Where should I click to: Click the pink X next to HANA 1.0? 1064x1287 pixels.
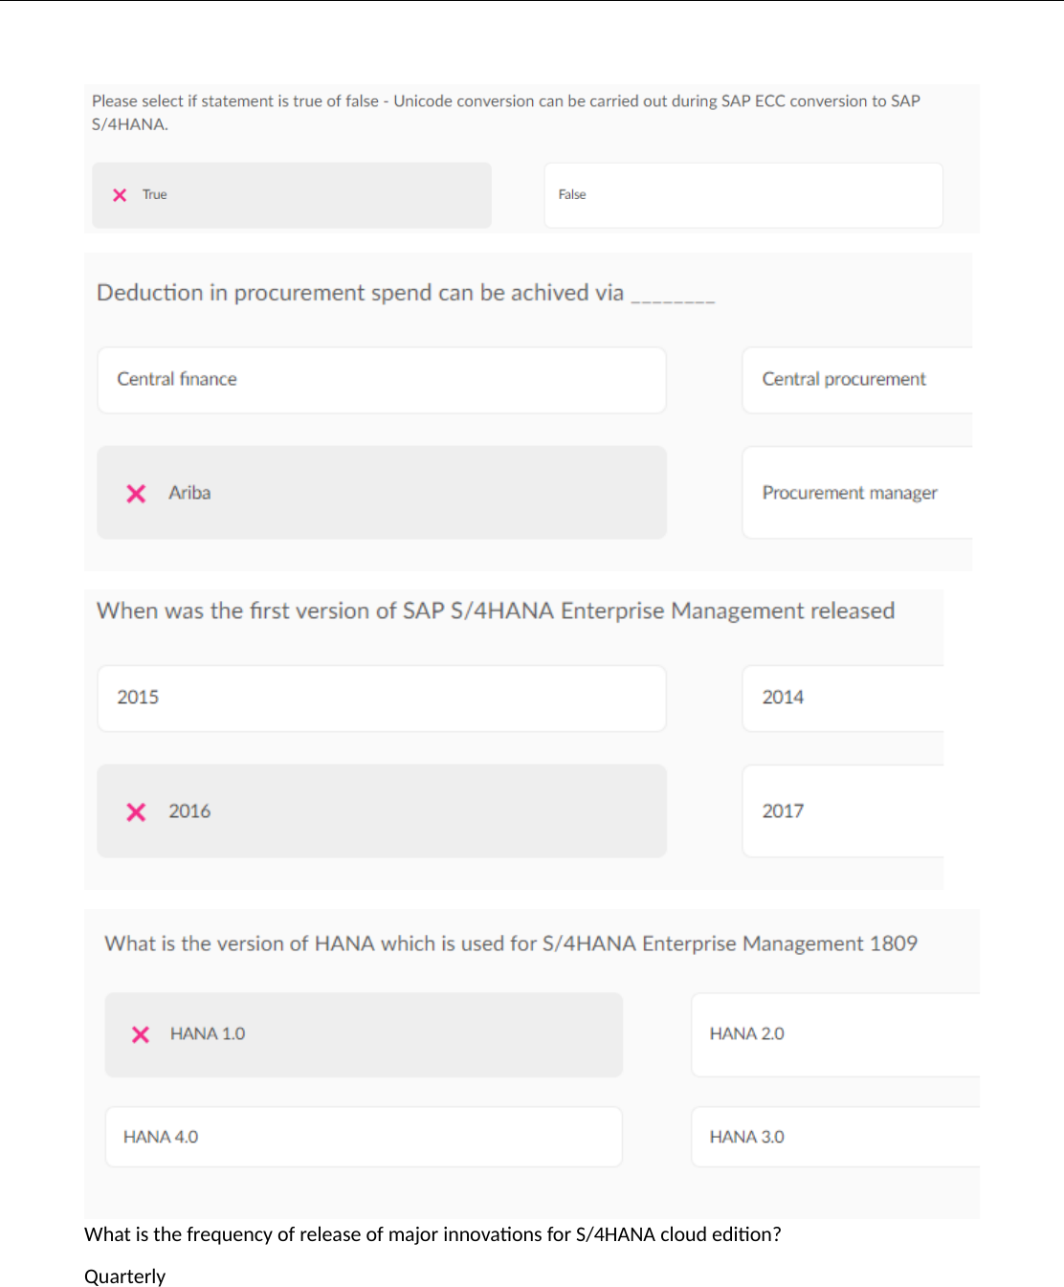[x=141, y=1034]
